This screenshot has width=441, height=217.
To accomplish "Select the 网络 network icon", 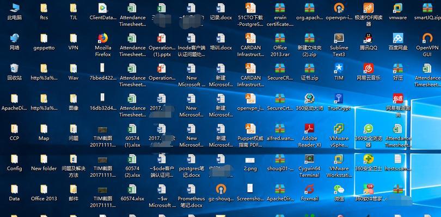I will [14, 42].
